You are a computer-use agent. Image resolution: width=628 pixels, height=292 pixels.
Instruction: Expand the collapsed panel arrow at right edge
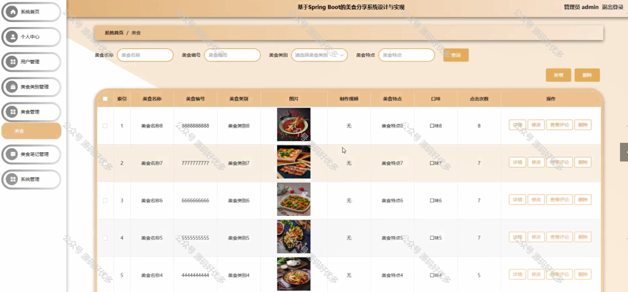point(624,152)
